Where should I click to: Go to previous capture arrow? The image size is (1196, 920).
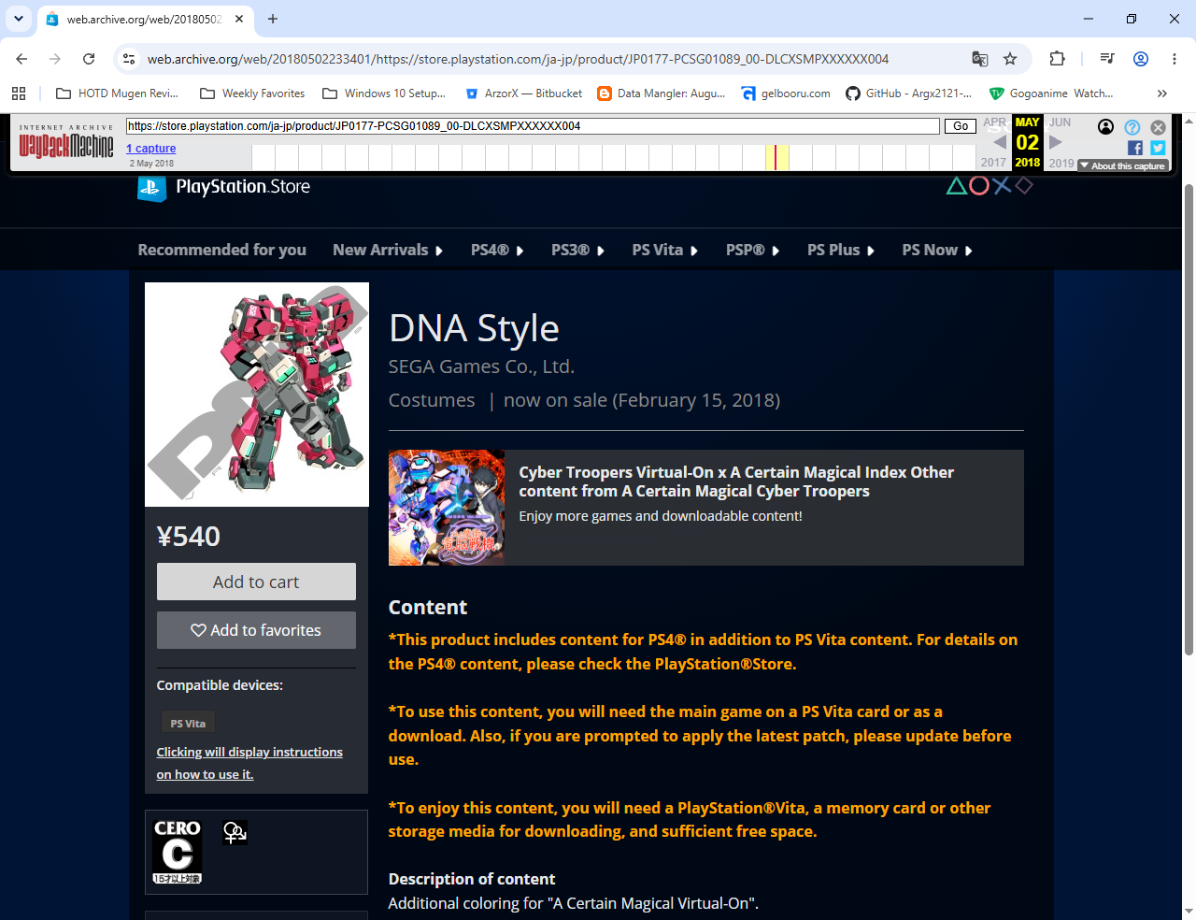(999, 142)
